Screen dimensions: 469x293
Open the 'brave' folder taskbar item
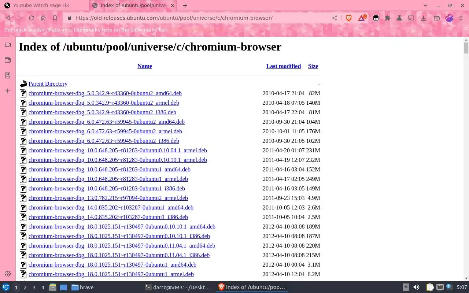[82, 288]
